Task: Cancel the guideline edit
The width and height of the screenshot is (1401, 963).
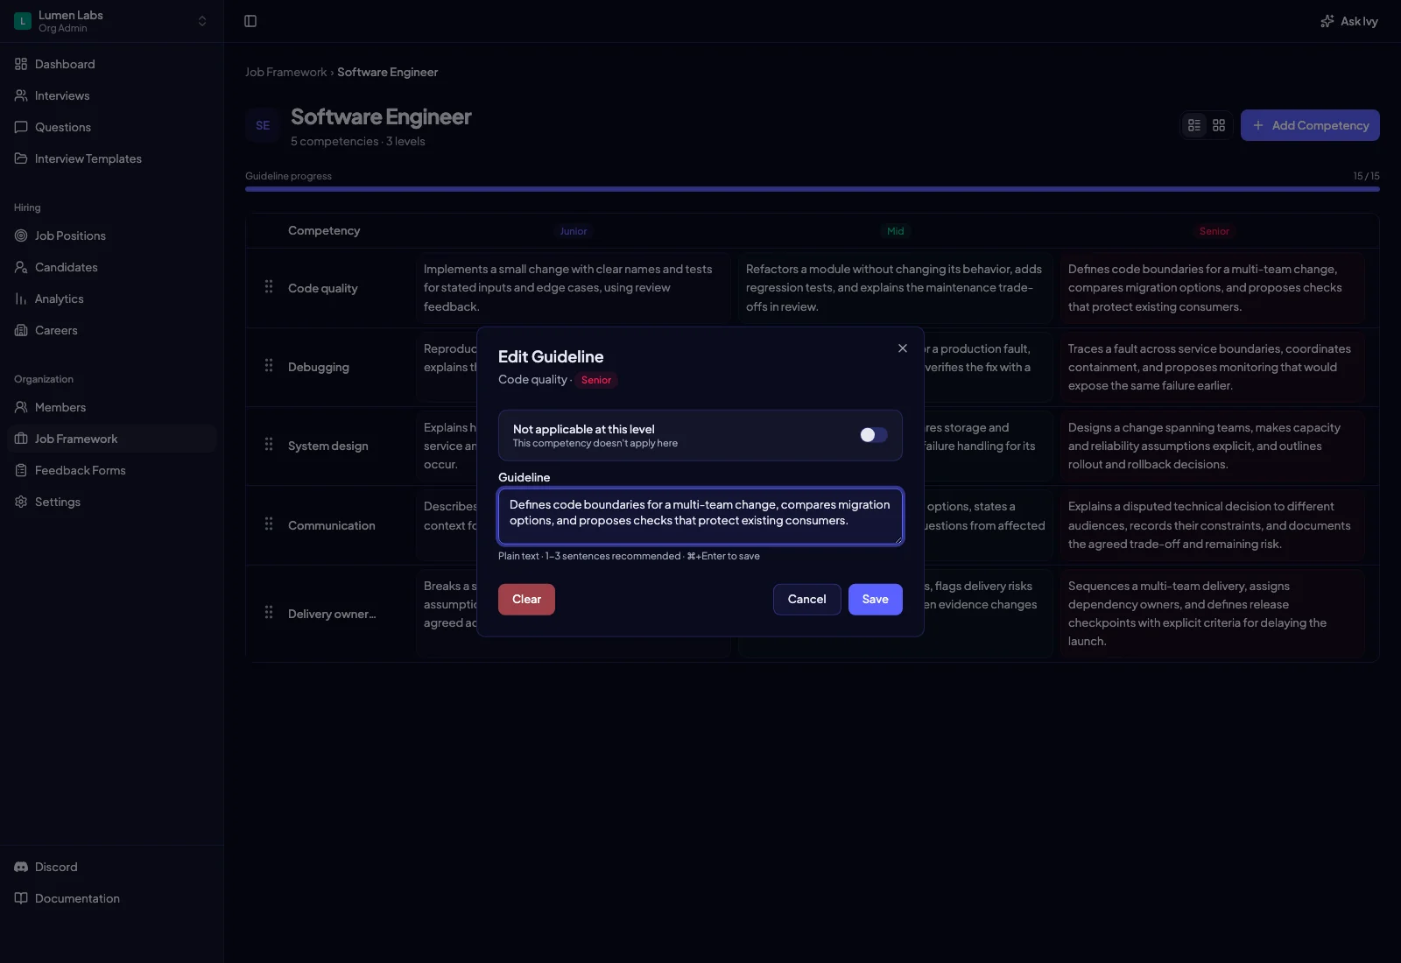Action: tap(806, 600)
